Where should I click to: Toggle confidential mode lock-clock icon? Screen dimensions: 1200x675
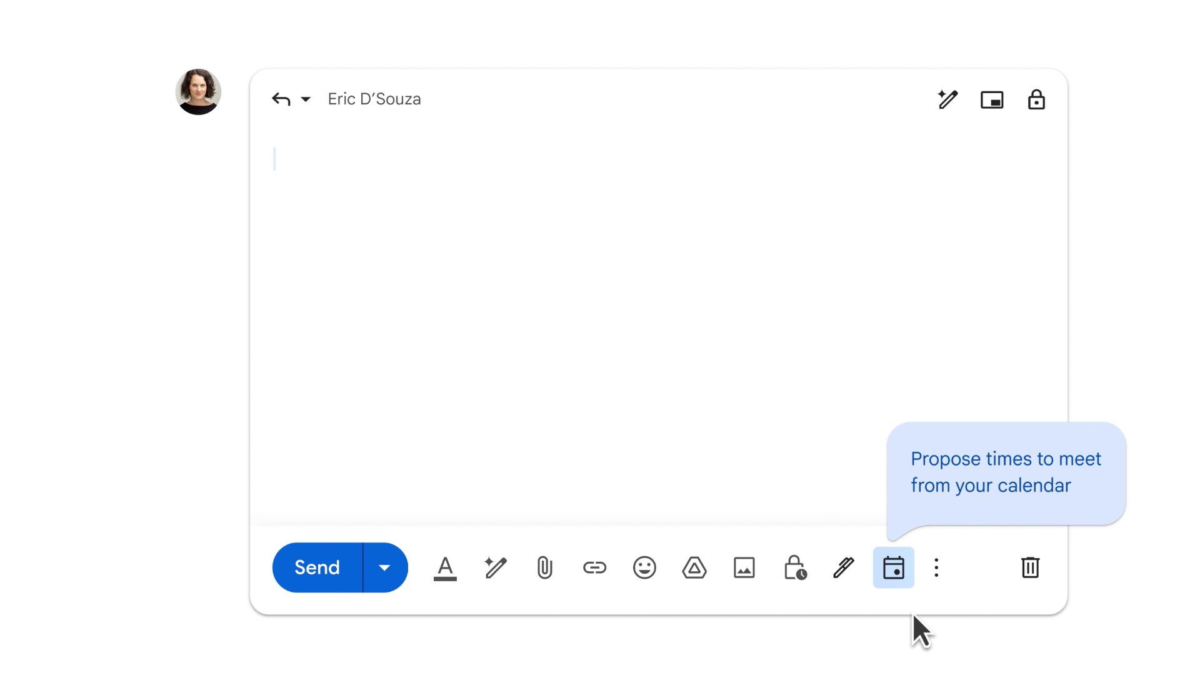[x=794, y=567]
